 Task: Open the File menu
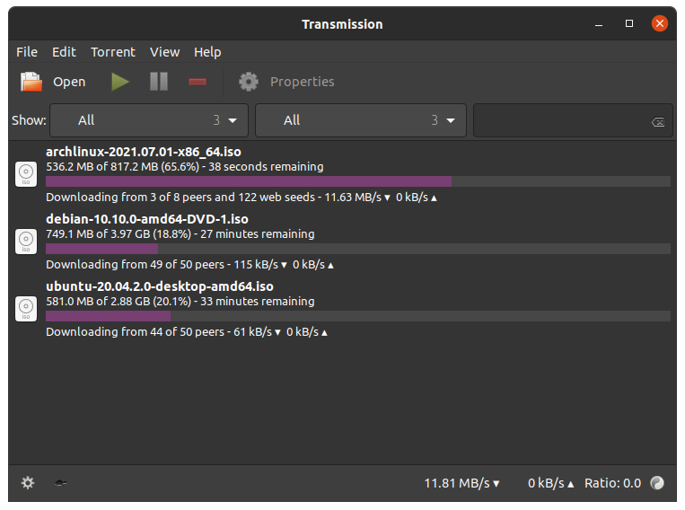[27, 52]
